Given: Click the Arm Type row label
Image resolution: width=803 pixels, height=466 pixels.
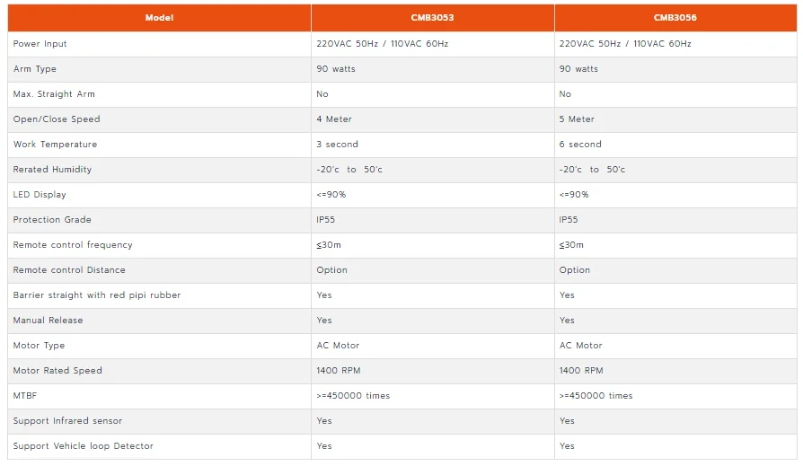Looking at the screenshot, I should pos(35,69).
